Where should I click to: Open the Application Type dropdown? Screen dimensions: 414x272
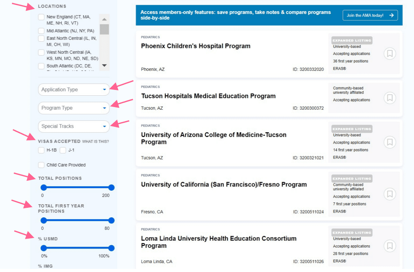click(x=74, y=90)
